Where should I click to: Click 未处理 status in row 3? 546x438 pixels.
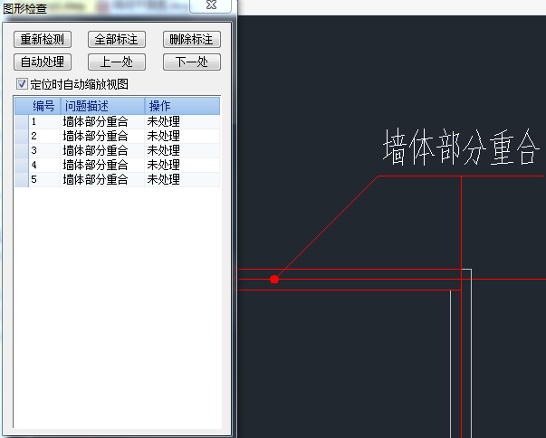tap(164, 150)
